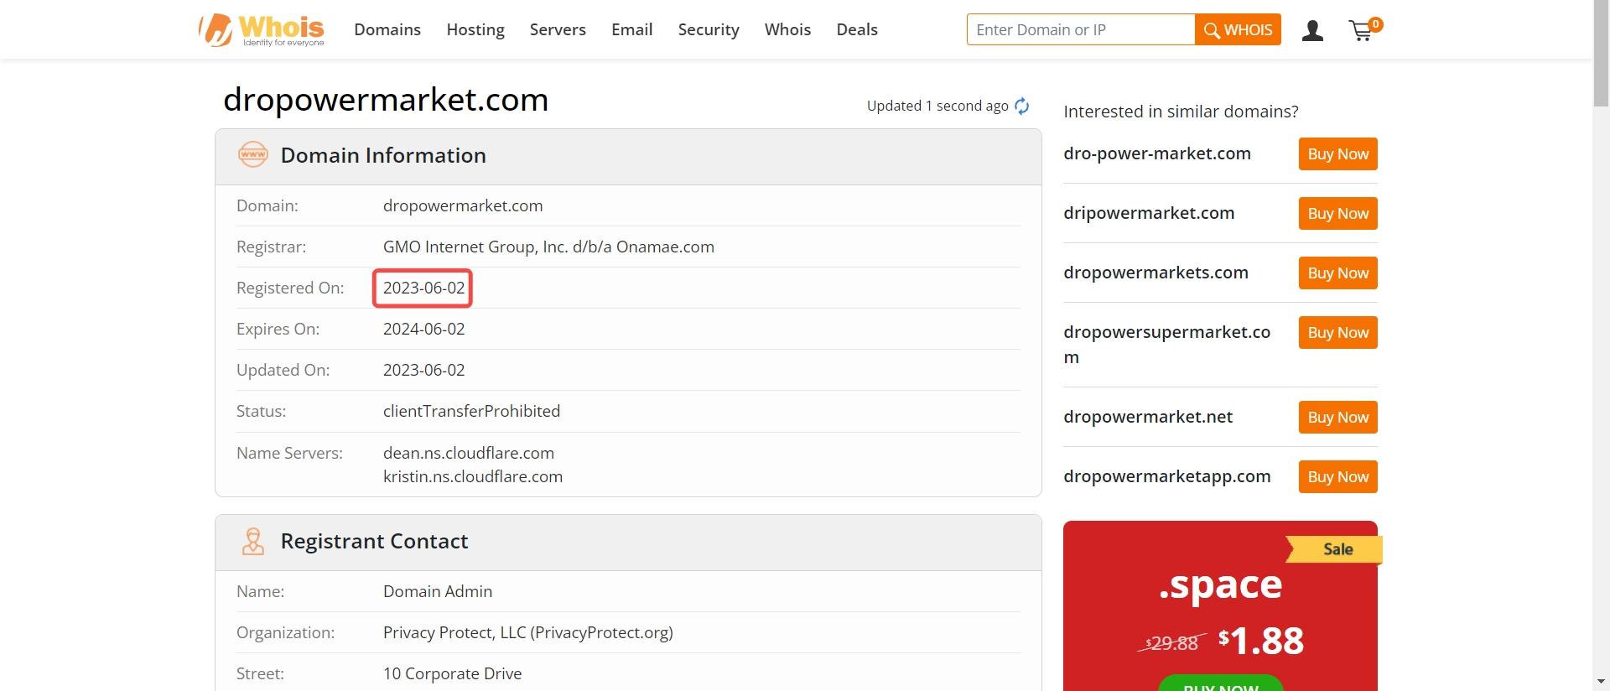Click the Interested in similar domains heading
The height and width of the screenshot is (691, 1610).
point(1181,112)
